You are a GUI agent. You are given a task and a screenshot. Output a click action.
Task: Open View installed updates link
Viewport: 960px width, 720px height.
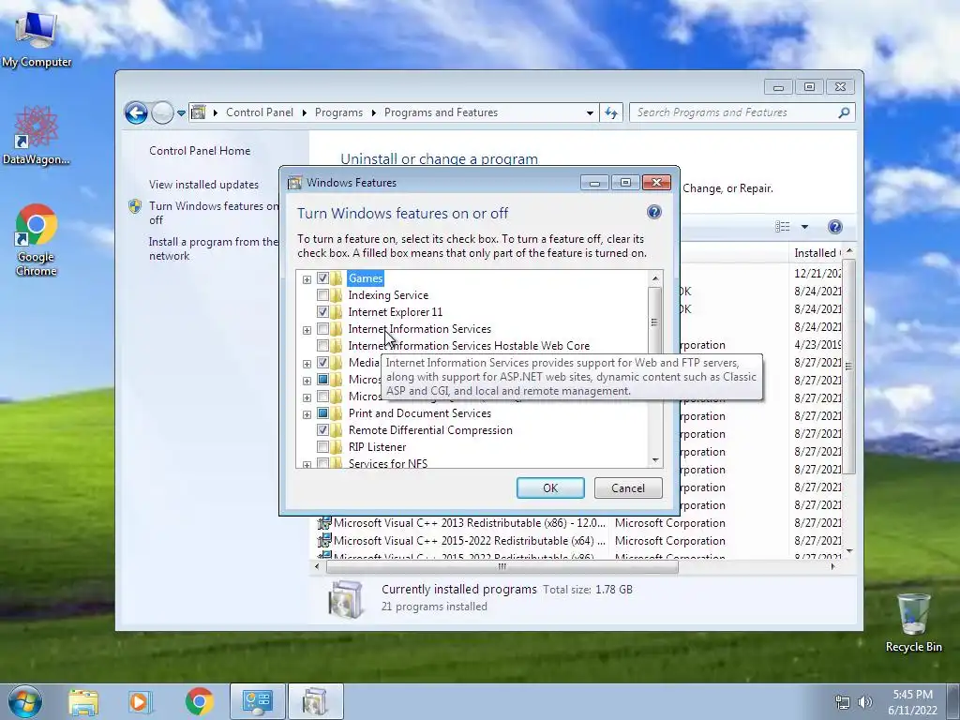tap(203, 185)
